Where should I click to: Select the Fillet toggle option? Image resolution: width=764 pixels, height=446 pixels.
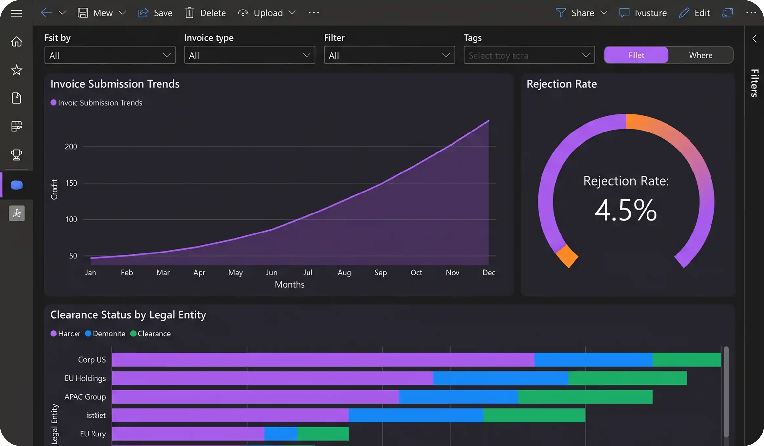click(x=636, y=55)
